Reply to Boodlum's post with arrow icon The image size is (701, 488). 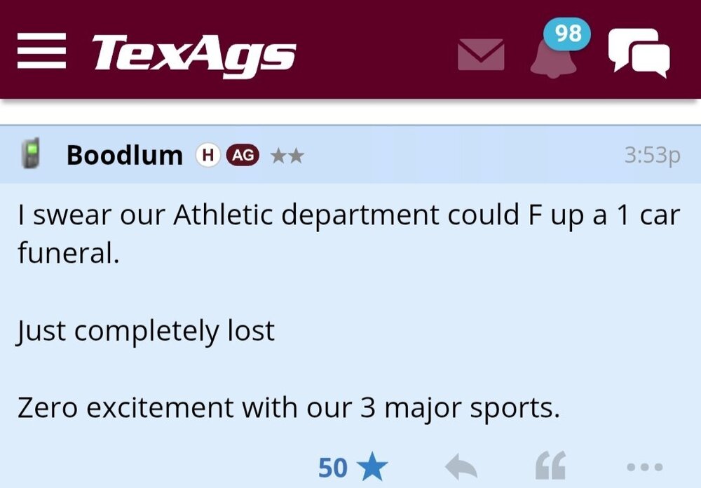461,466
